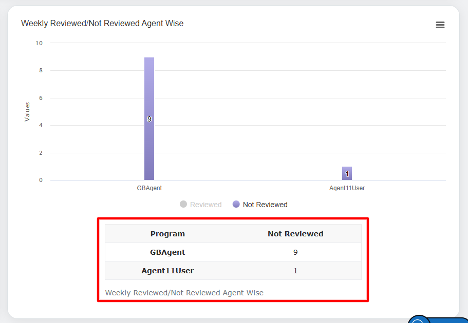Click the table cell showing value 1

click(x=295, y=271)
